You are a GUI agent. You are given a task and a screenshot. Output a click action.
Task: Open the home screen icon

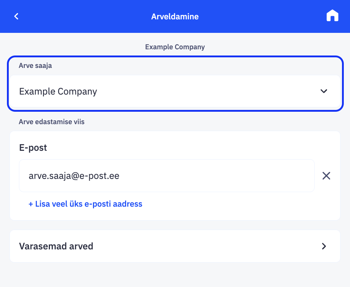coord(332,16)
